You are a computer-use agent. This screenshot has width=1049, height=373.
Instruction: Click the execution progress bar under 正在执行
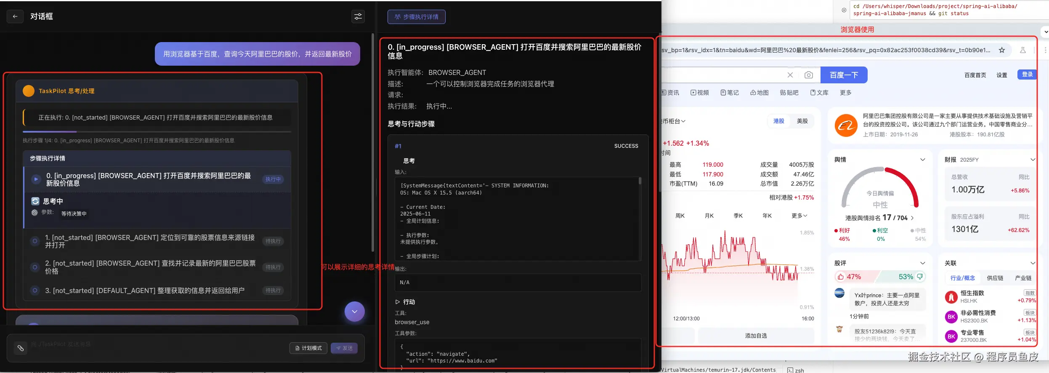157,132
